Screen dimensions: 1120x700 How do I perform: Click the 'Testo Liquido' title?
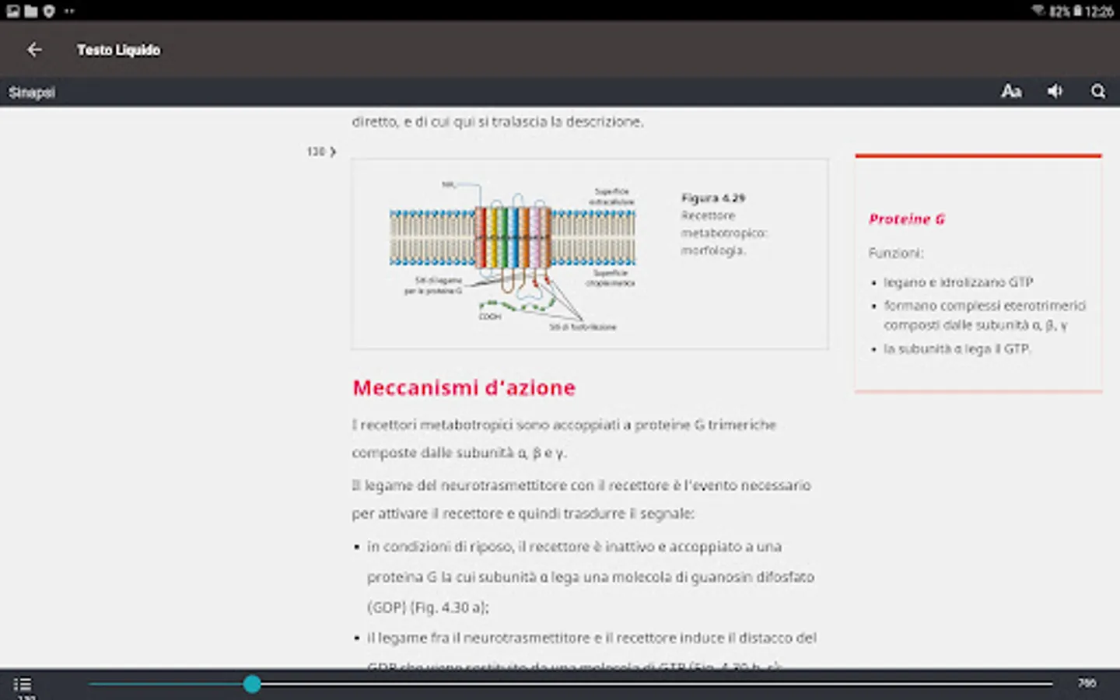[x=118, y=50]
